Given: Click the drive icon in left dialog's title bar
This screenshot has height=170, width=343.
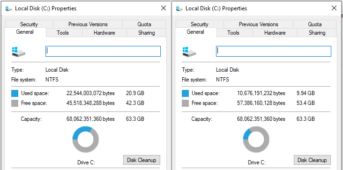Looking at the screenshot, I should 9,9.
